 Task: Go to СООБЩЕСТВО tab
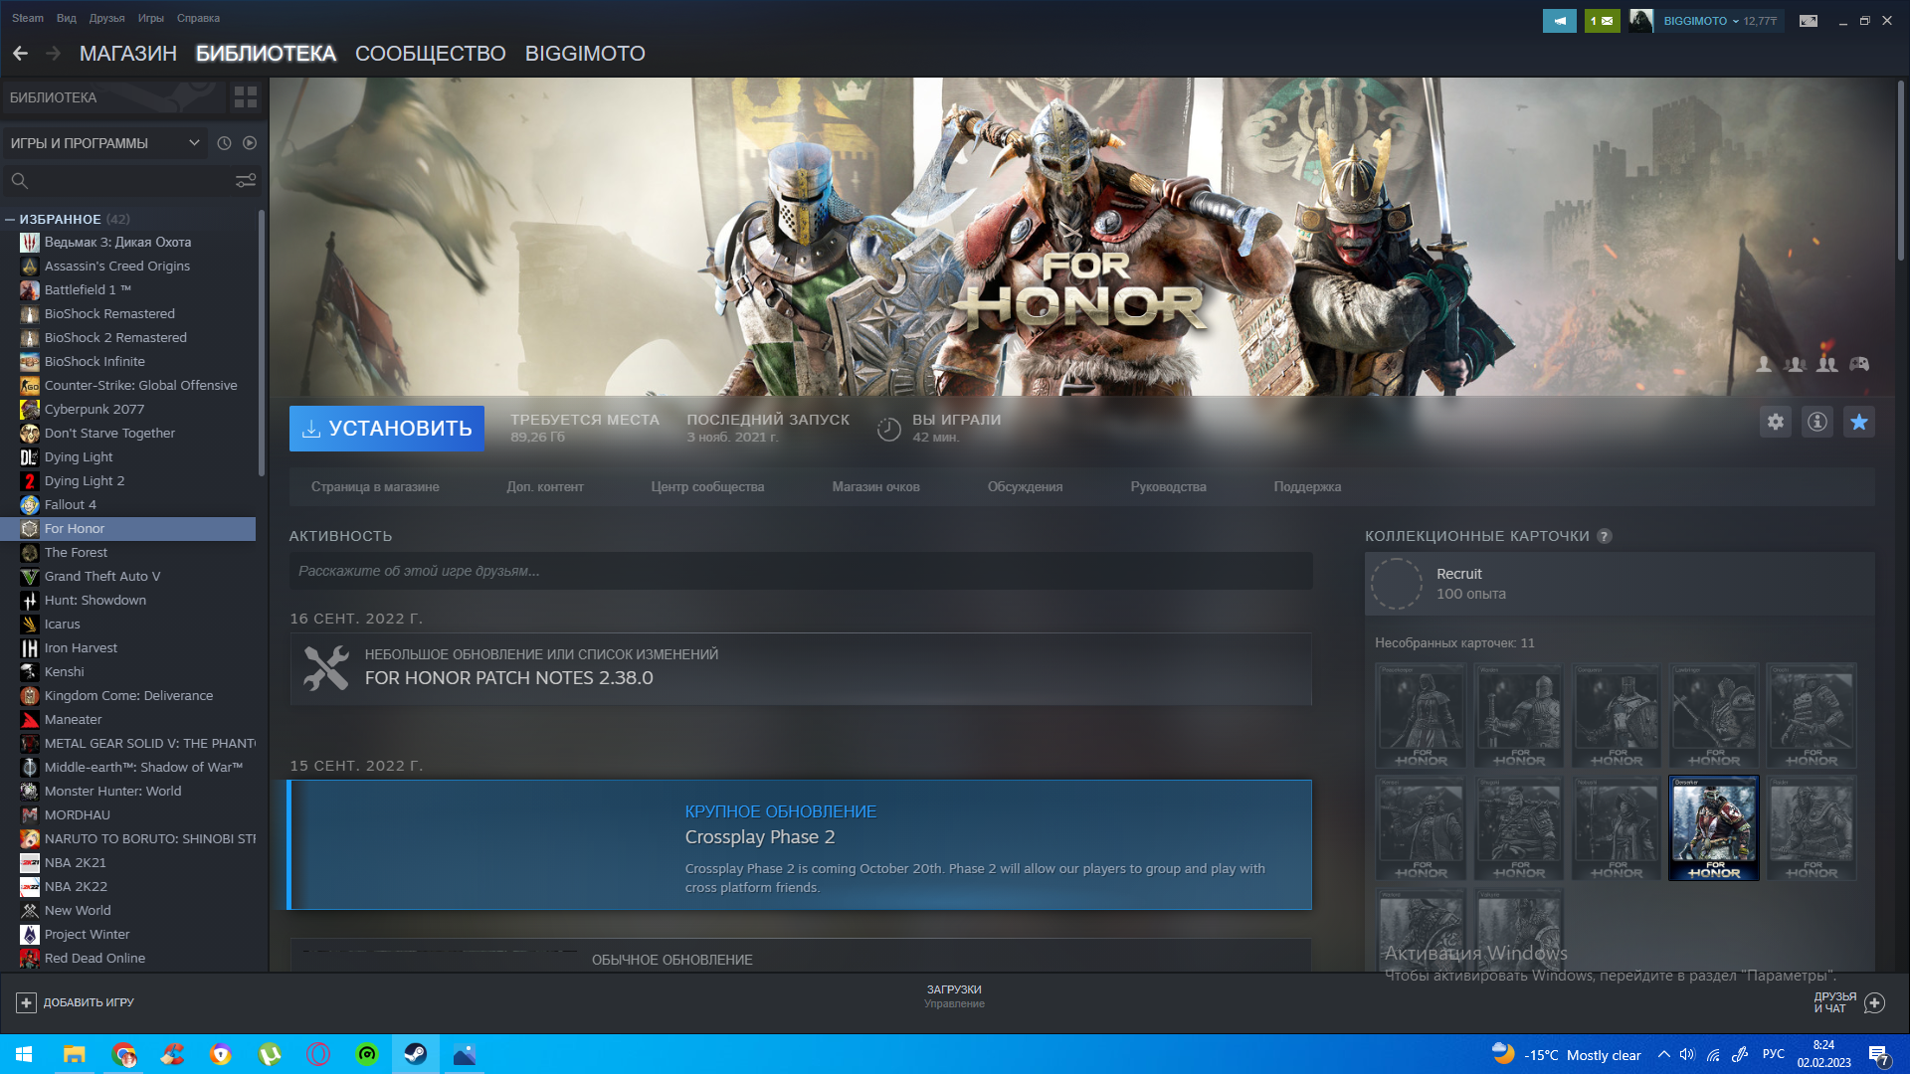coord(431,54)
